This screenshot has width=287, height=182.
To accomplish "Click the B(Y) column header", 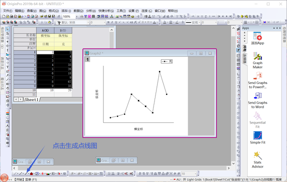I will [63, 31].
